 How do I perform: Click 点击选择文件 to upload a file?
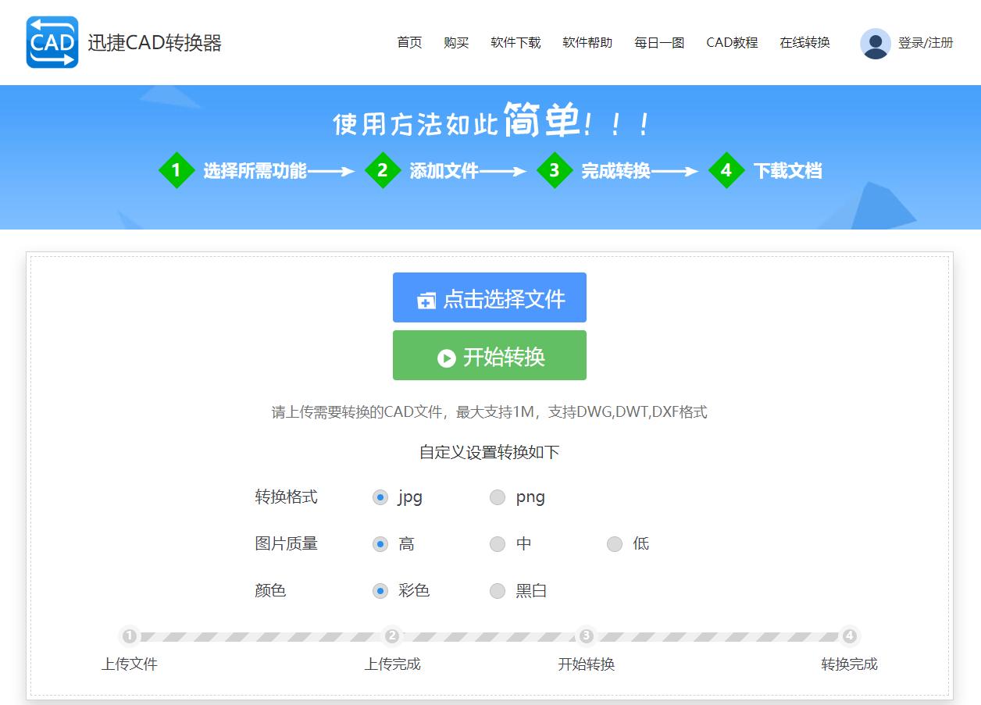[x=489, y=297]
